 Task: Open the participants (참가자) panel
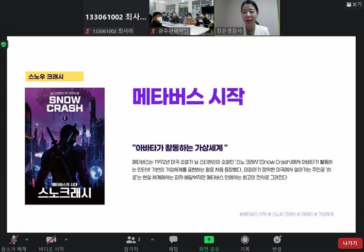[x=132, y=240]
